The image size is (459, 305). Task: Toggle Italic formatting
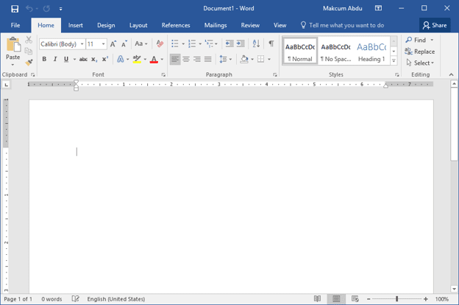55,59
